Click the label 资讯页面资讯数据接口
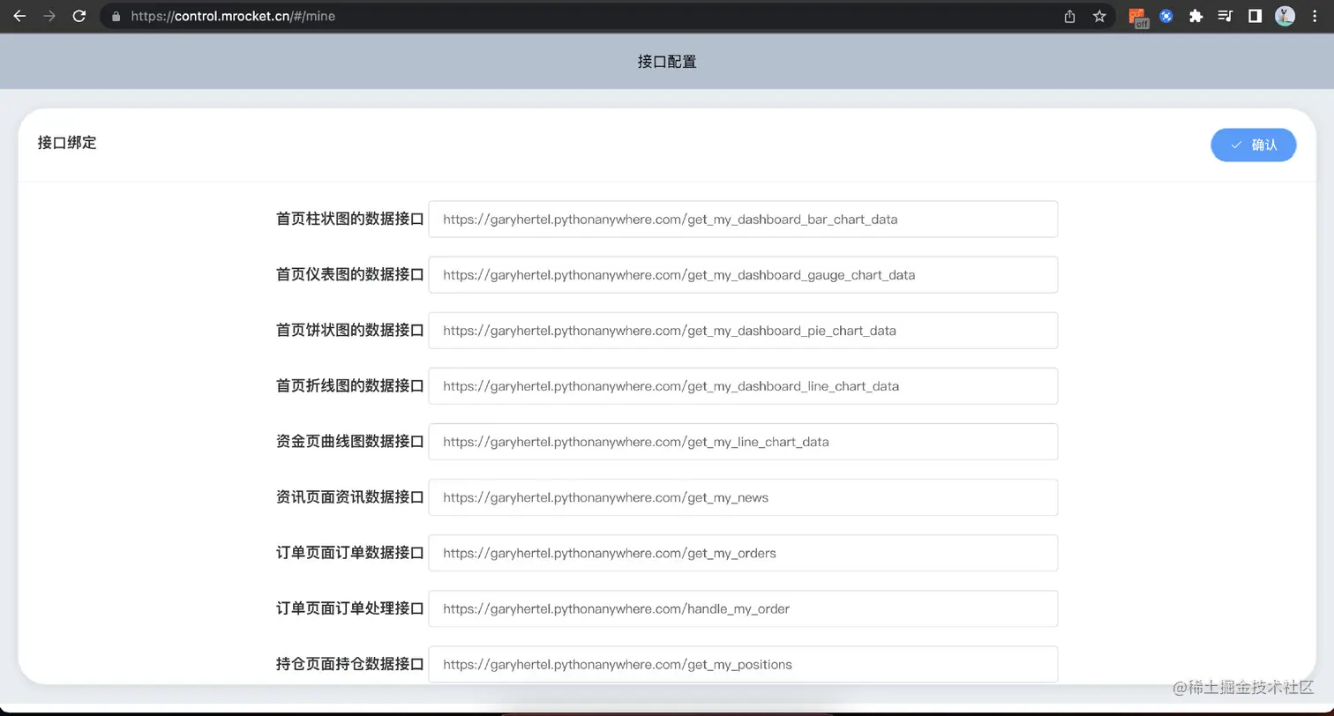Screen dimensions: 1334x716 click(350, 496)
